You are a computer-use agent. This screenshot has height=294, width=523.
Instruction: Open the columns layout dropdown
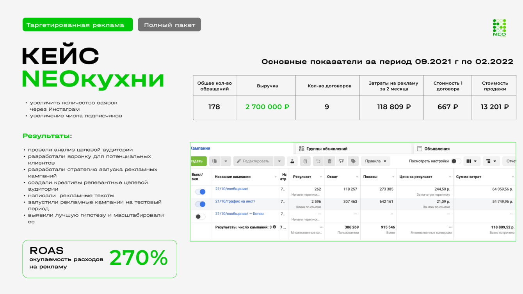click(471, 161)
